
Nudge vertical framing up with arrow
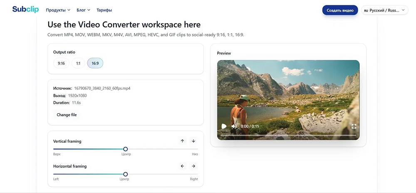click(x=182, y=141)
